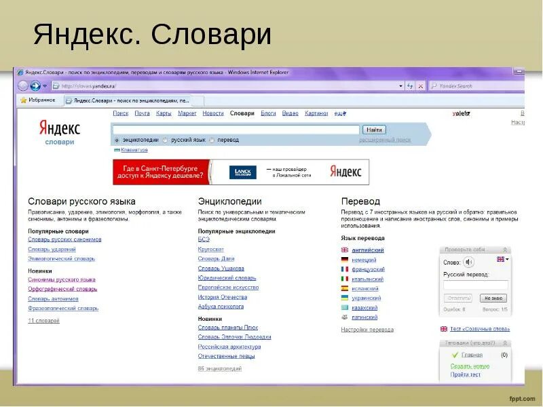Click the Ответить button
Image resolution: width=543 pixels, height=407 pixels.
point(457,298)
